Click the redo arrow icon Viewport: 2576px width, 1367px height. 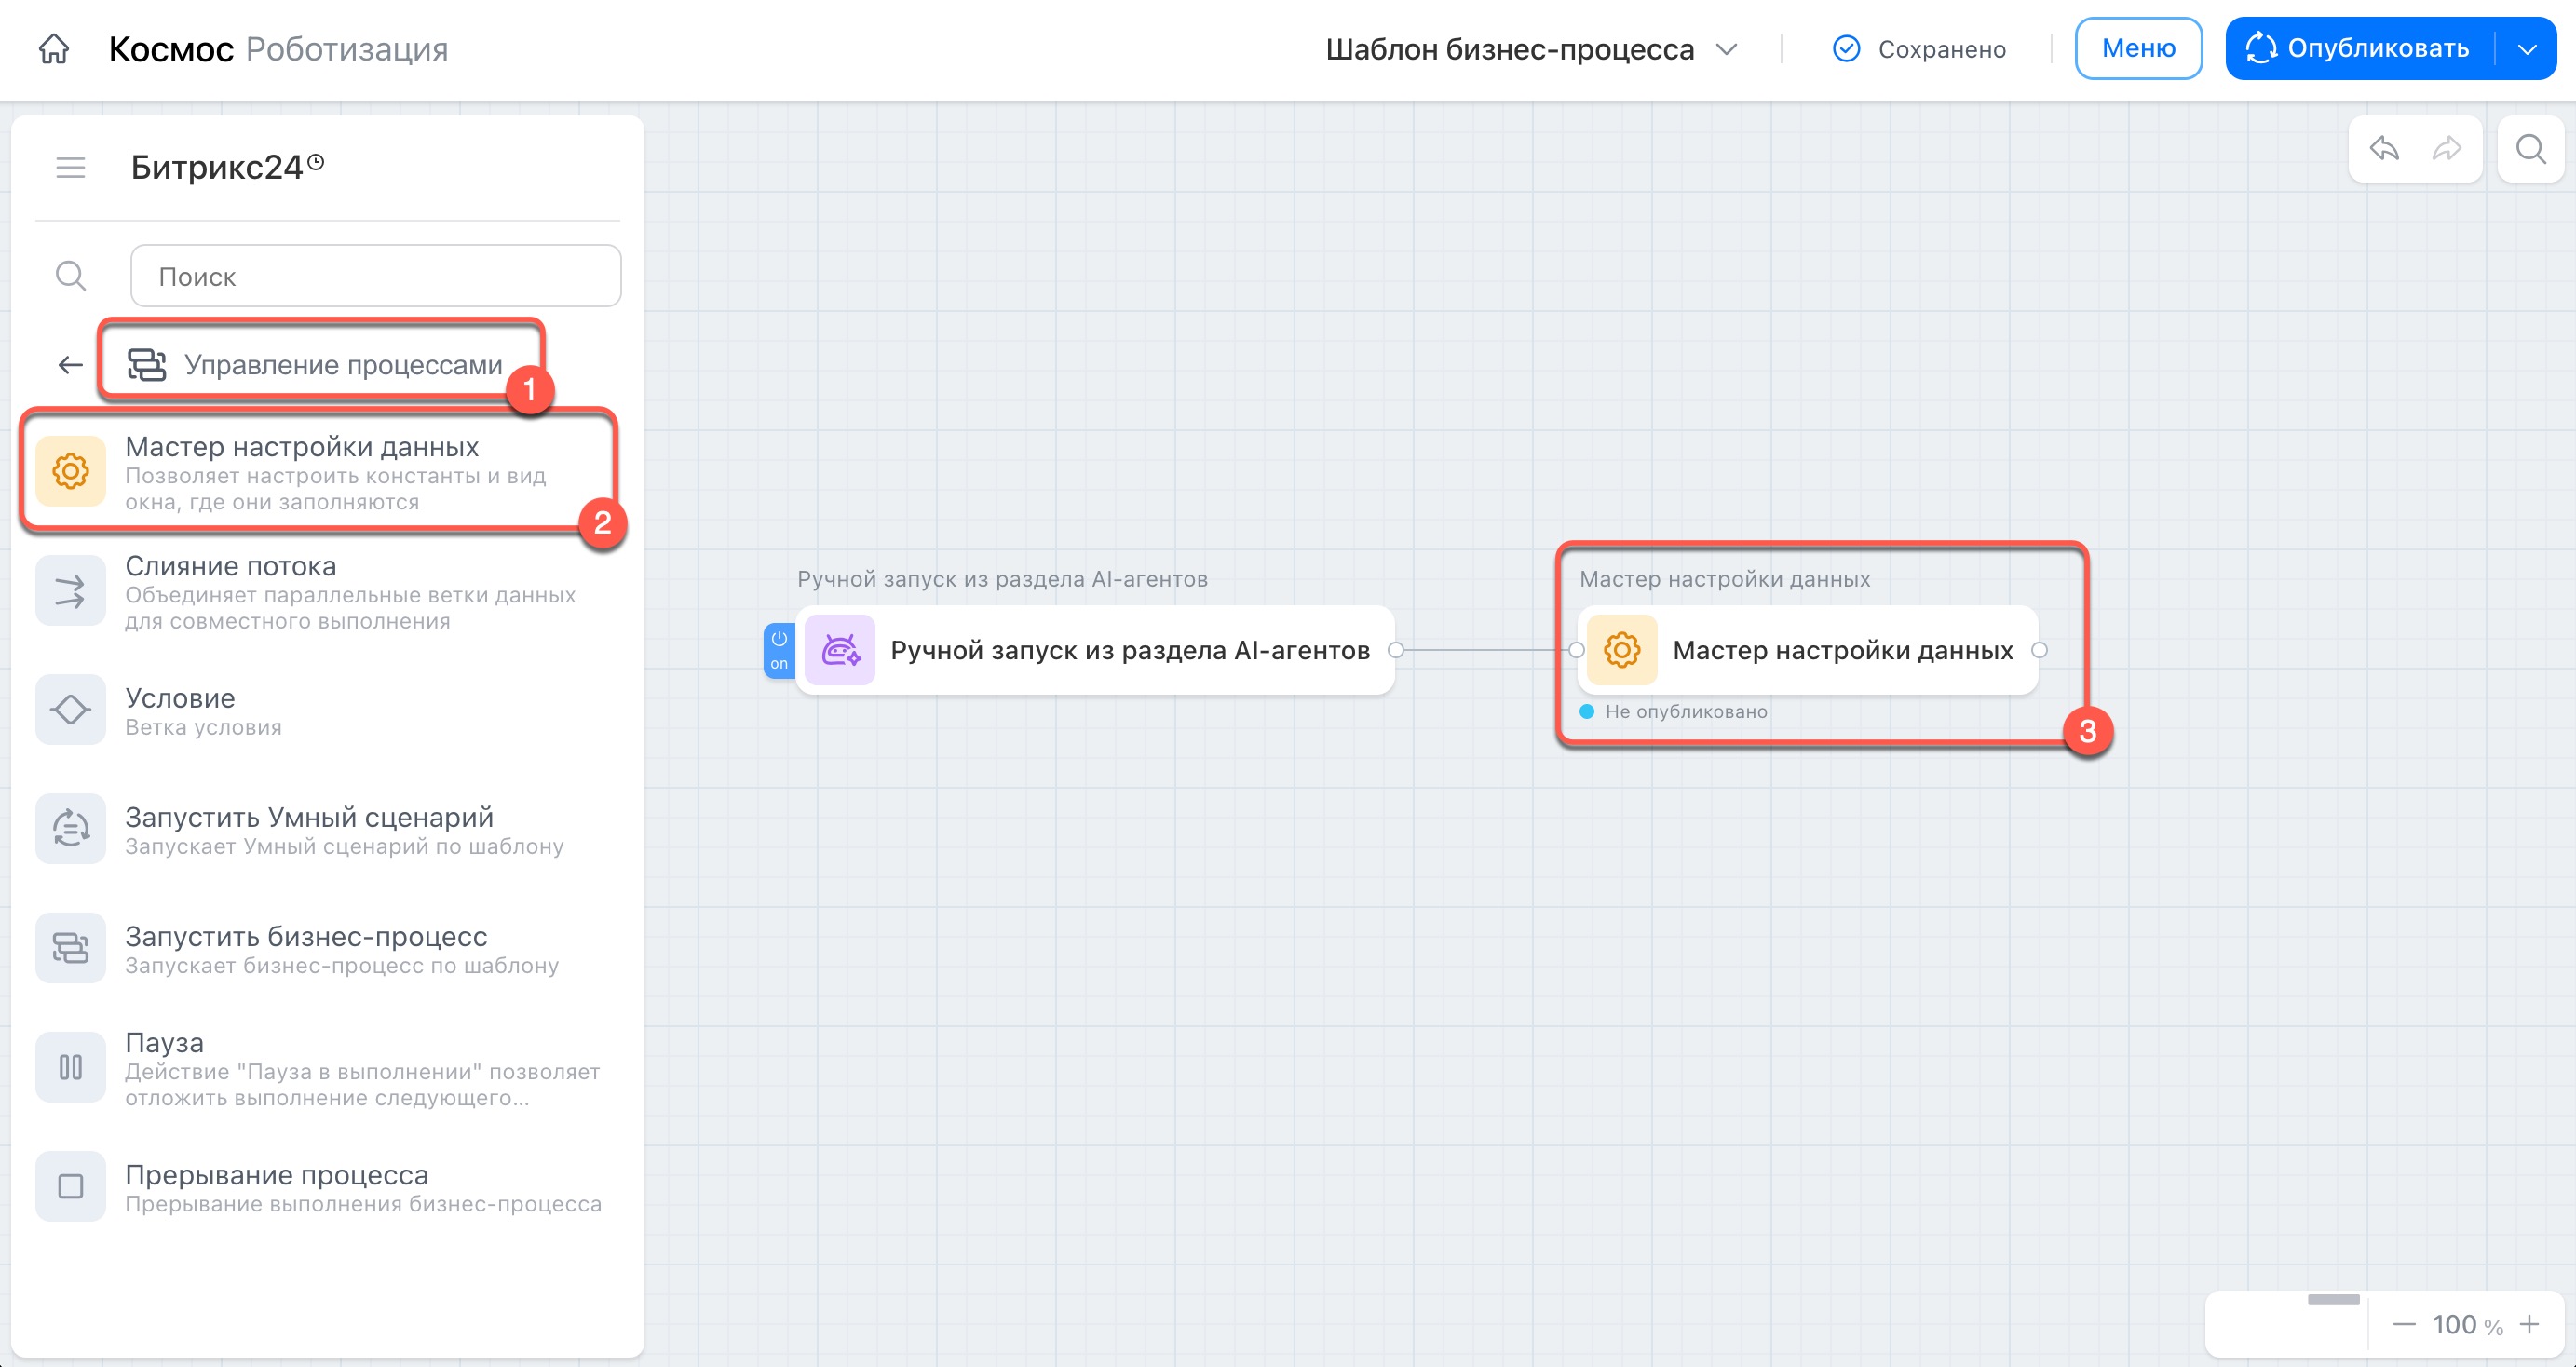coord(2446,149)
